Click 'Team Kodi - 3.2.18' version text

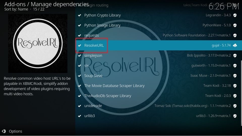click(x=217, y=86)
